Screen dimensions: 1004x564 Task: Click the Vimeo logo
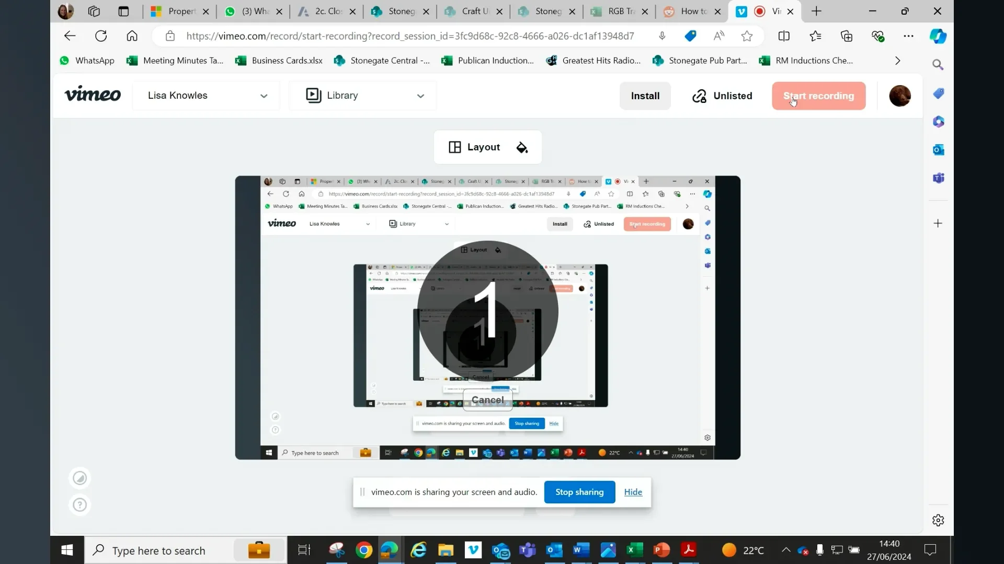93,95
